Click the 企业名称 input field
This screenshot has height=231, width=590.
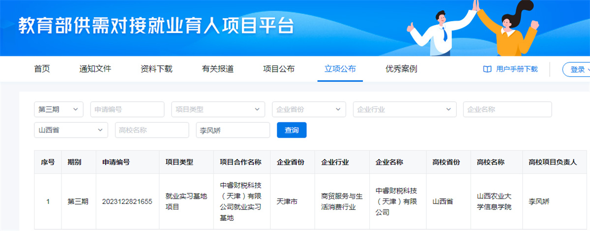507,110
